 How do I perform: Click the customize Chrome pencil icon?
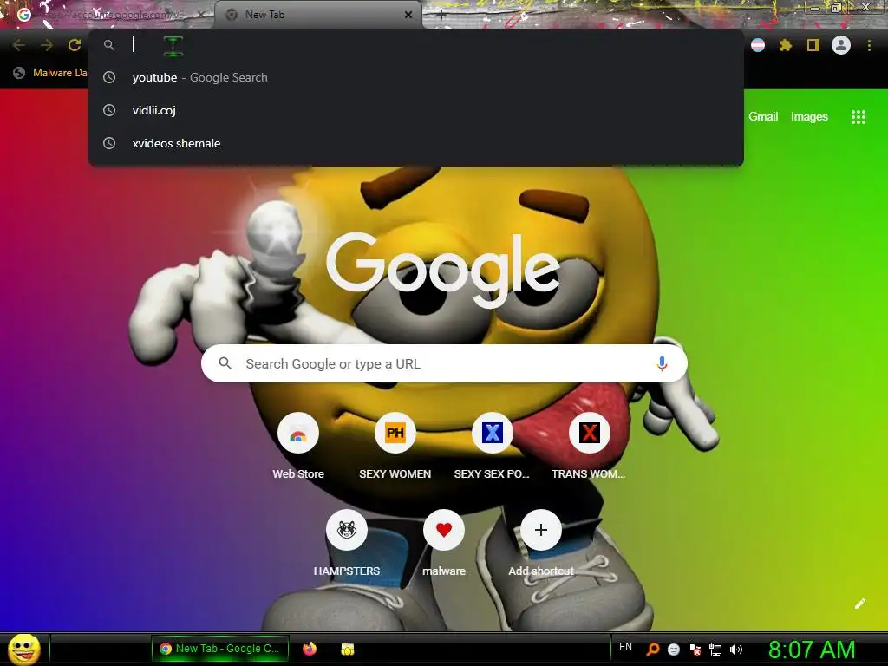pos(859,604)
